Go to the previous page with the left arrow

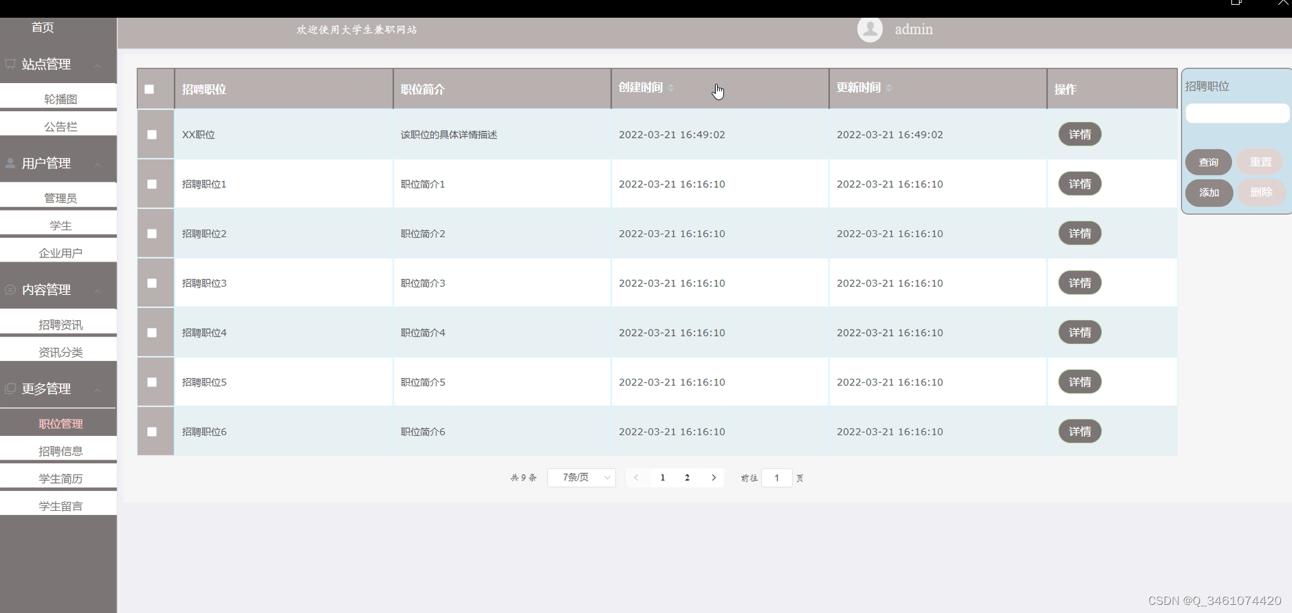tap(636, 477)
